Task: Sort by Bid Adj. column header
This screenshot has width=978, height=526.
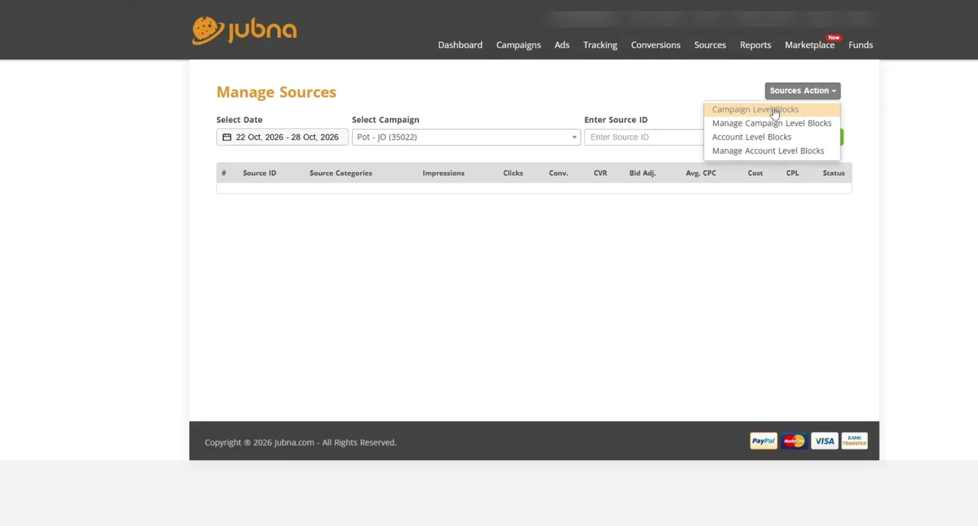Action: coord(643,173)
